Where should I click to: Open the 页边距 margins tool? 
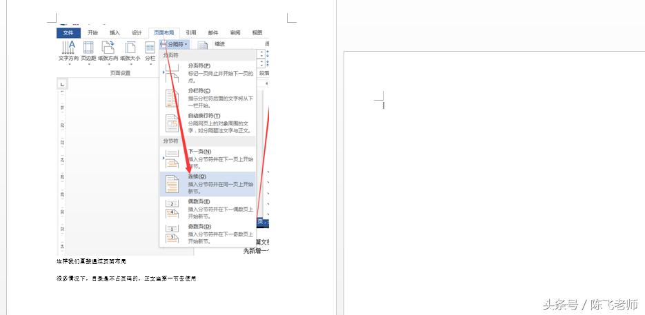[x=88, y=52]
